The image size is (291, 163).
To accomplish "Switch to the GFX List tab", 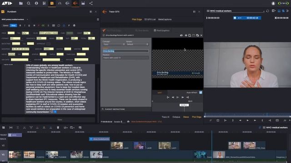I will click(x=150, y=19).
